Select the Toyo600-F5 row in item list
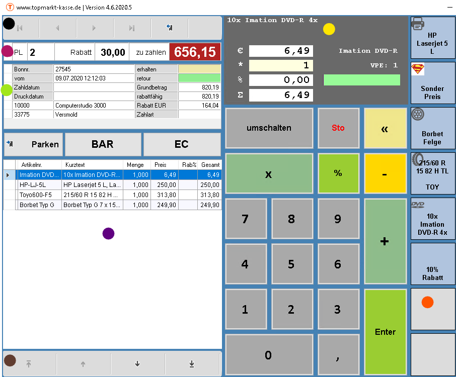 (39, 195)
